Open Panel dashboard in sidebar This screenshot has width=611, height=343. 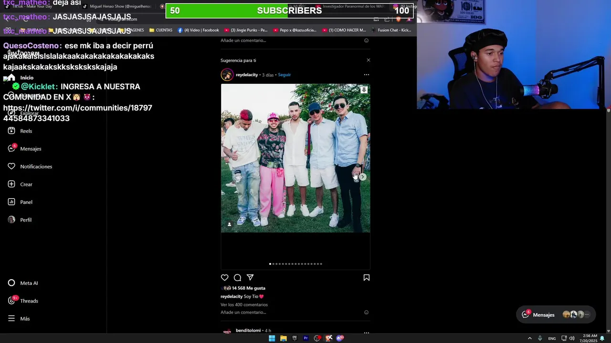coord(21,202)
